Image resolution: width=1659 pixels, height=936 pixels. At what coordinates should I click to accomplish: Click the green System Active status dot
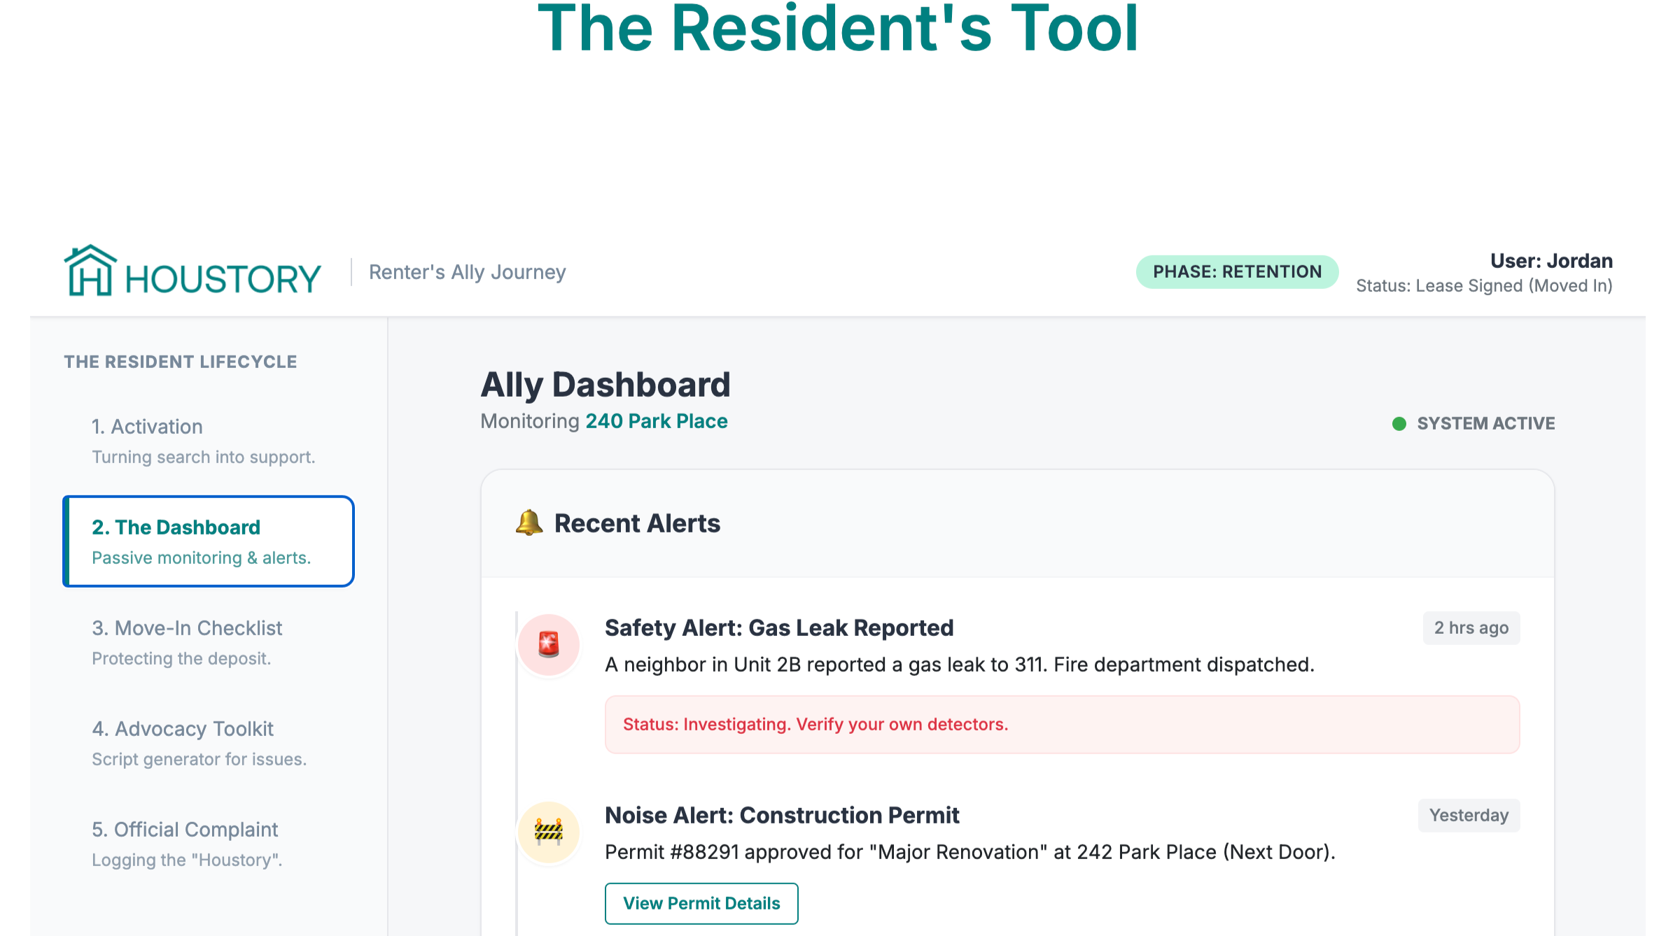pos(1399,424)
